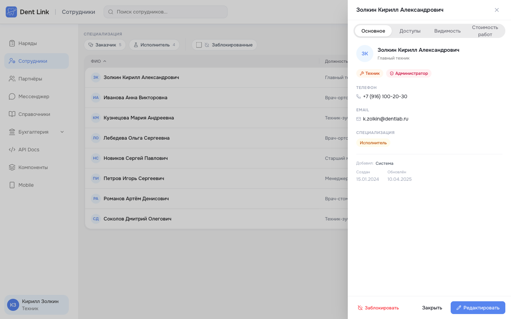Click the Сотрудники breadcrumb in header
This screenshot has height=319, width=511.
click(78, 12)
